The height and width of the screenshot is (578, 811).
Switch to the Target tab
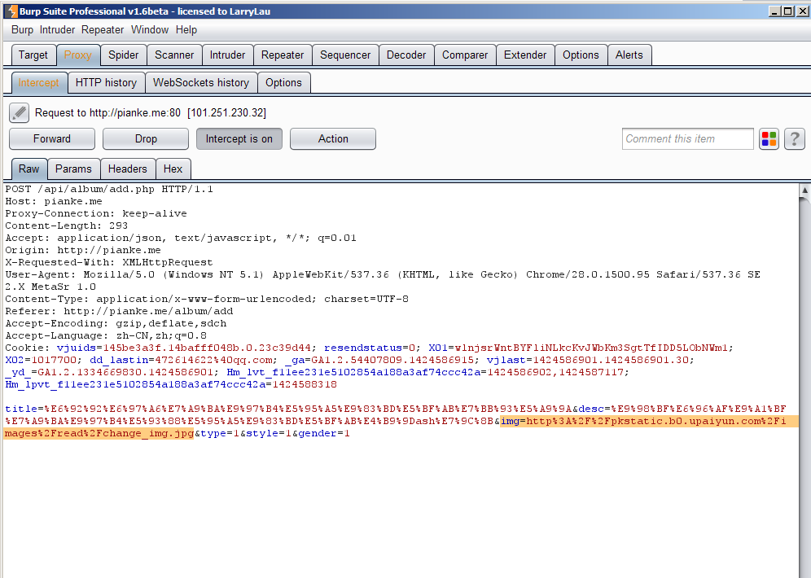tap(33, 55)
